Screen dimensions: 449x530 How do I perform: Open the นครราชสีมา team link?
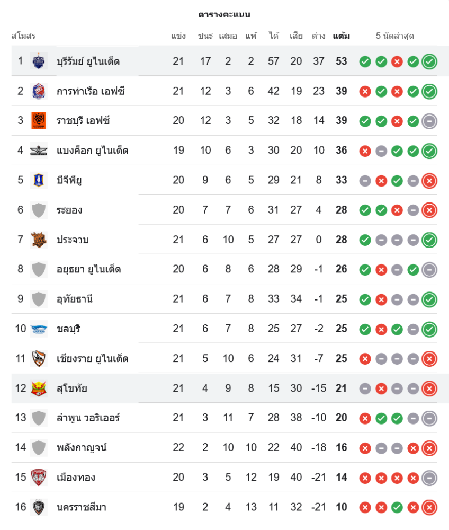pos(82,507)
